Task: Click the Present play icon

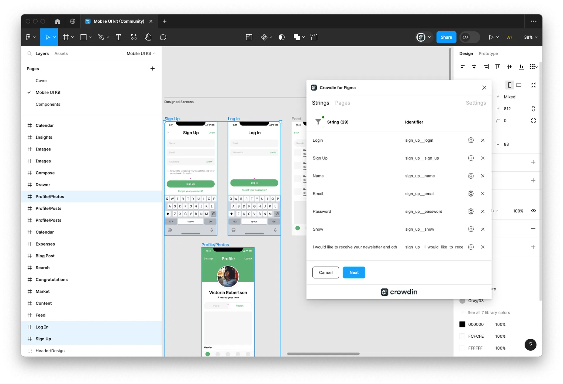Action: click(x=491, y=37)
